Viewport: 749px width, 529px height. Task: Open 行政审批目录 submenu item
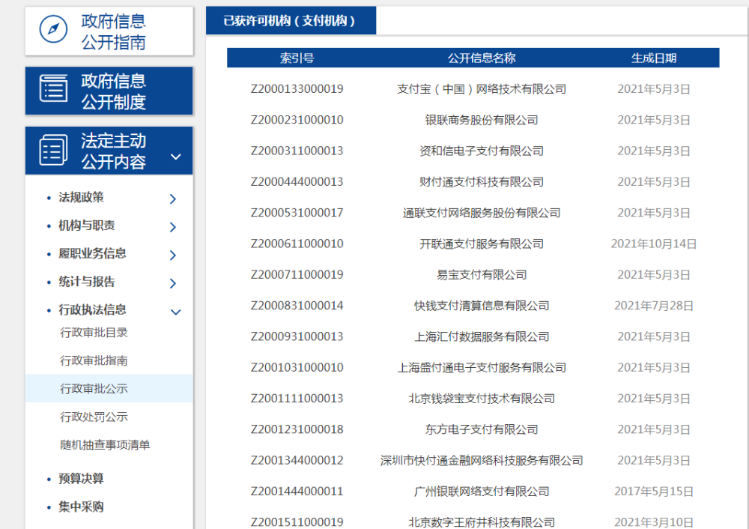click(94, 333)
